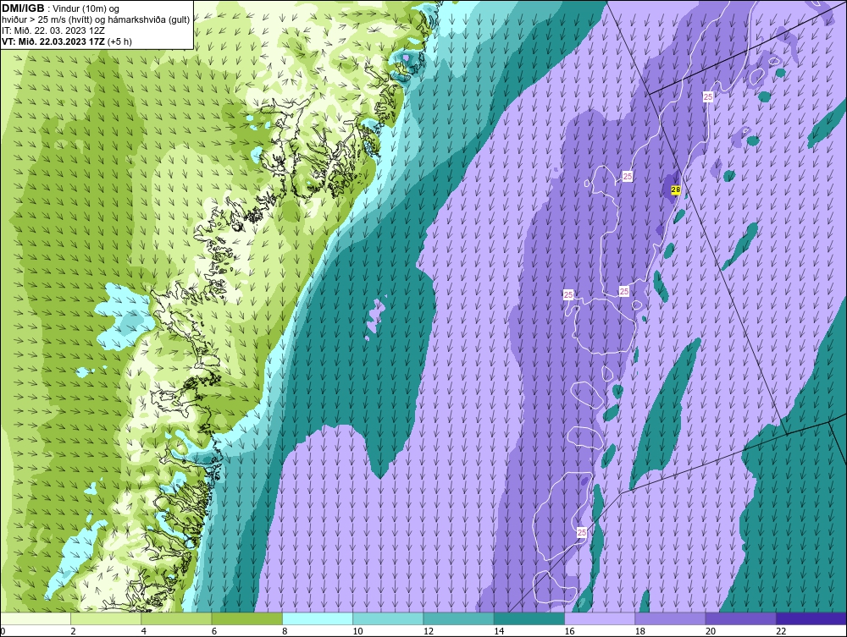
Task: Pick the 14–16 m/s dark teal legend swatch
Action: pos(529,618)
